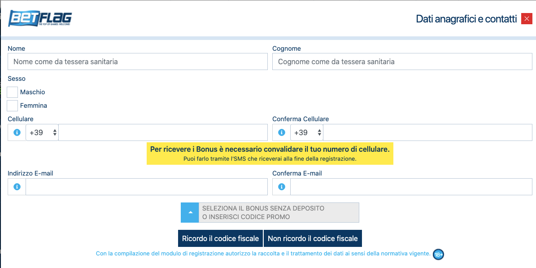Click Non ricordo il codice fiscale button
536x268 pixels.
[313, 238]
